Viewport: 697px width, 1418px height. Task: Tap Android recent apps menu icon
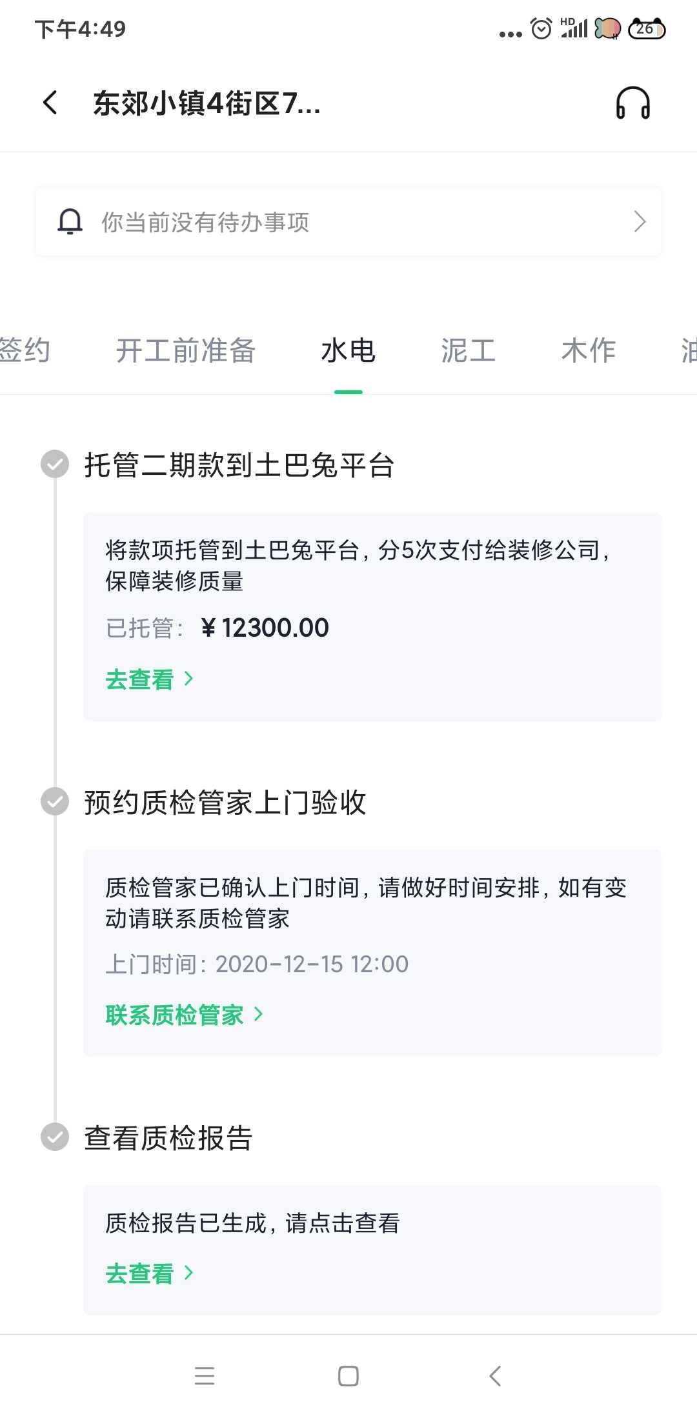(x=205, y=1375)
